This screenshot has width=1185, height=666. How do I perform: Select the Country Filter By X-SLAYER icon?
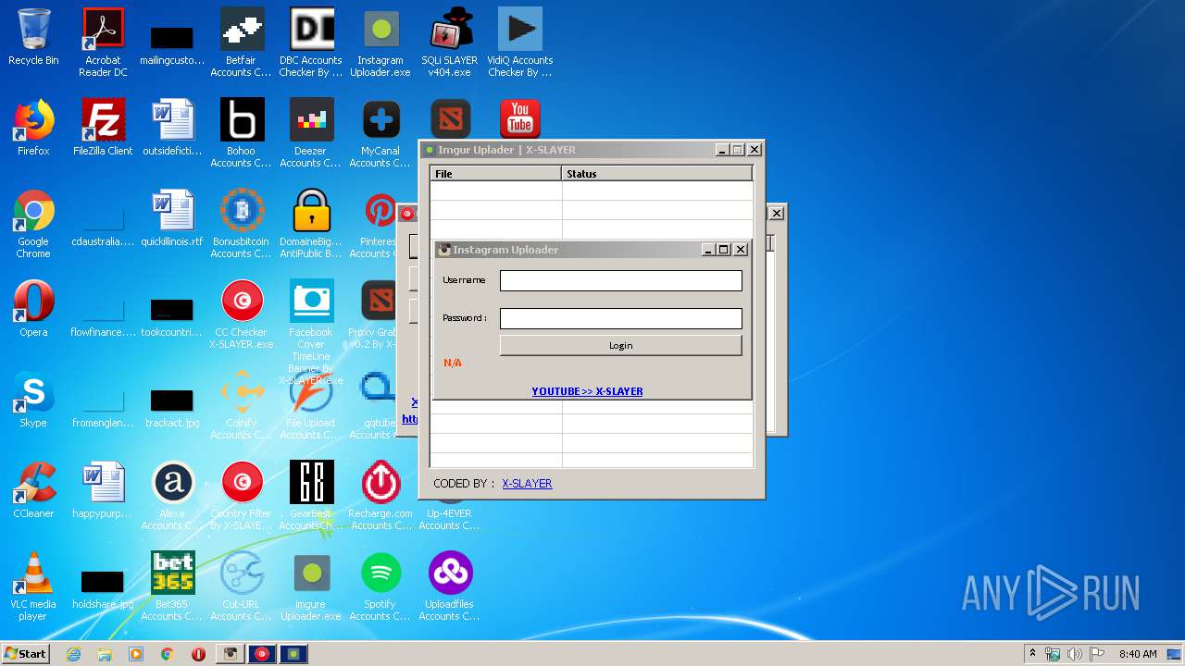tap(242, 496)
